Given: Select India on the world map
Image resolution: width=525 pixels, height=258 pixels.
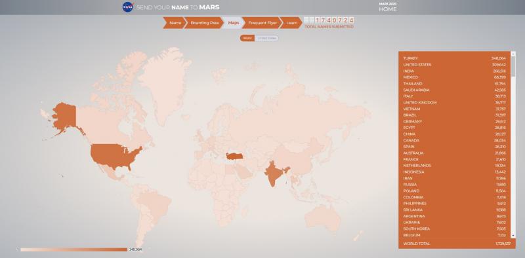Looking at the screenshot, I should point(273,174).
